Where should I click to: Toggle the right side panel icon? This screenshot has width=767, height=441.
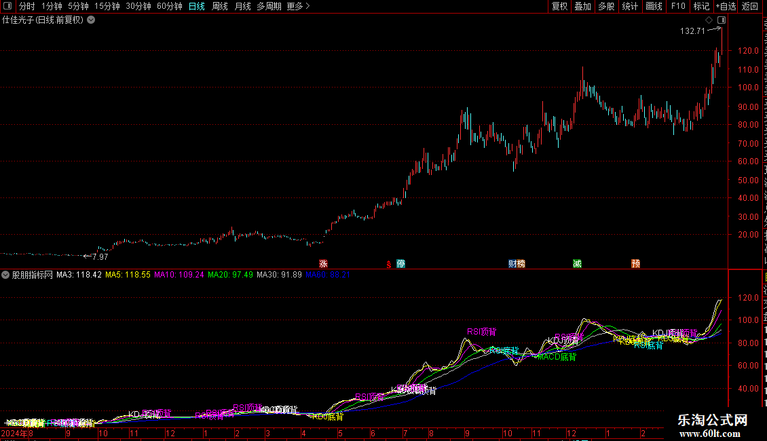(722, 20)
